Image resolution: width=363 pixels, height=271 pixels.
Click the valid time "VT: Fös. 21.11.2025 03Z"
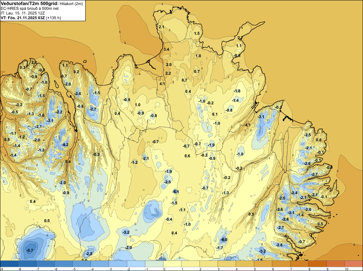pyautogui.click(x=23, y=18)
